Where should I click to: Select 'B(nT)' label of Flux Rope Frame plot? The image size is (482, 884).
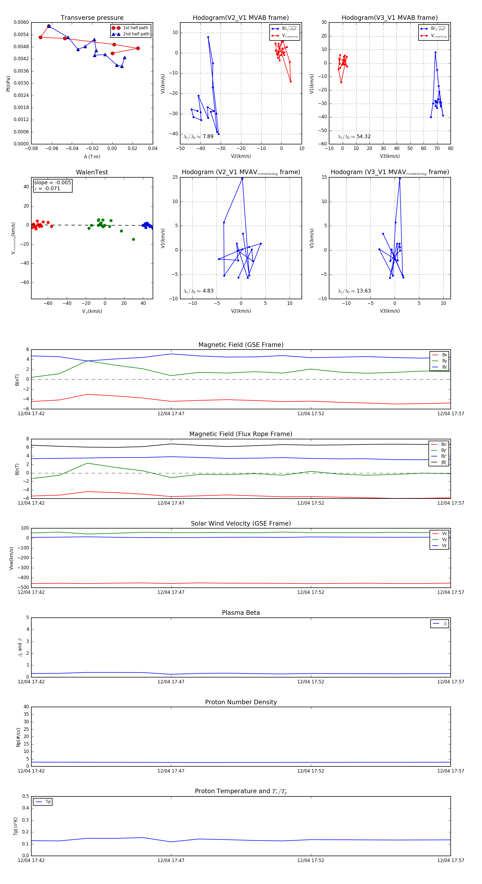(x=17, y=469)
